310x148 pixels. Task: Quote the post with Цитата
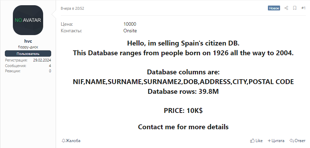(x=276, y=141)
